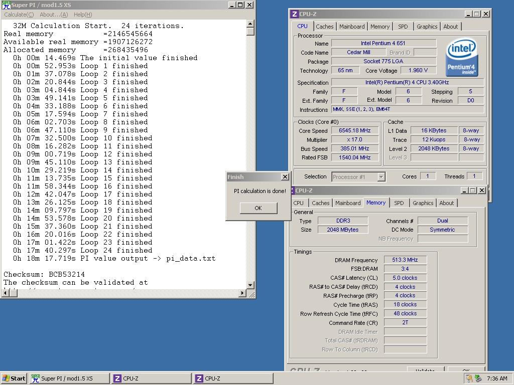Activate the first CPU-Z taskbar button

[x=151, y=378]
